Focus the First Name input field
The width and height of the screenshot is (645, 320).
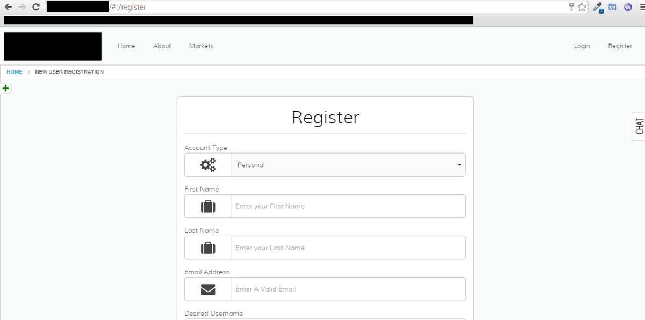[x=348, y=206]
